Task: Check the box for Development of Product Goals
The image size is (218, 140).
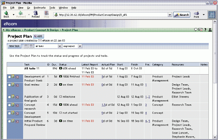Action: [x=9, y=77]
